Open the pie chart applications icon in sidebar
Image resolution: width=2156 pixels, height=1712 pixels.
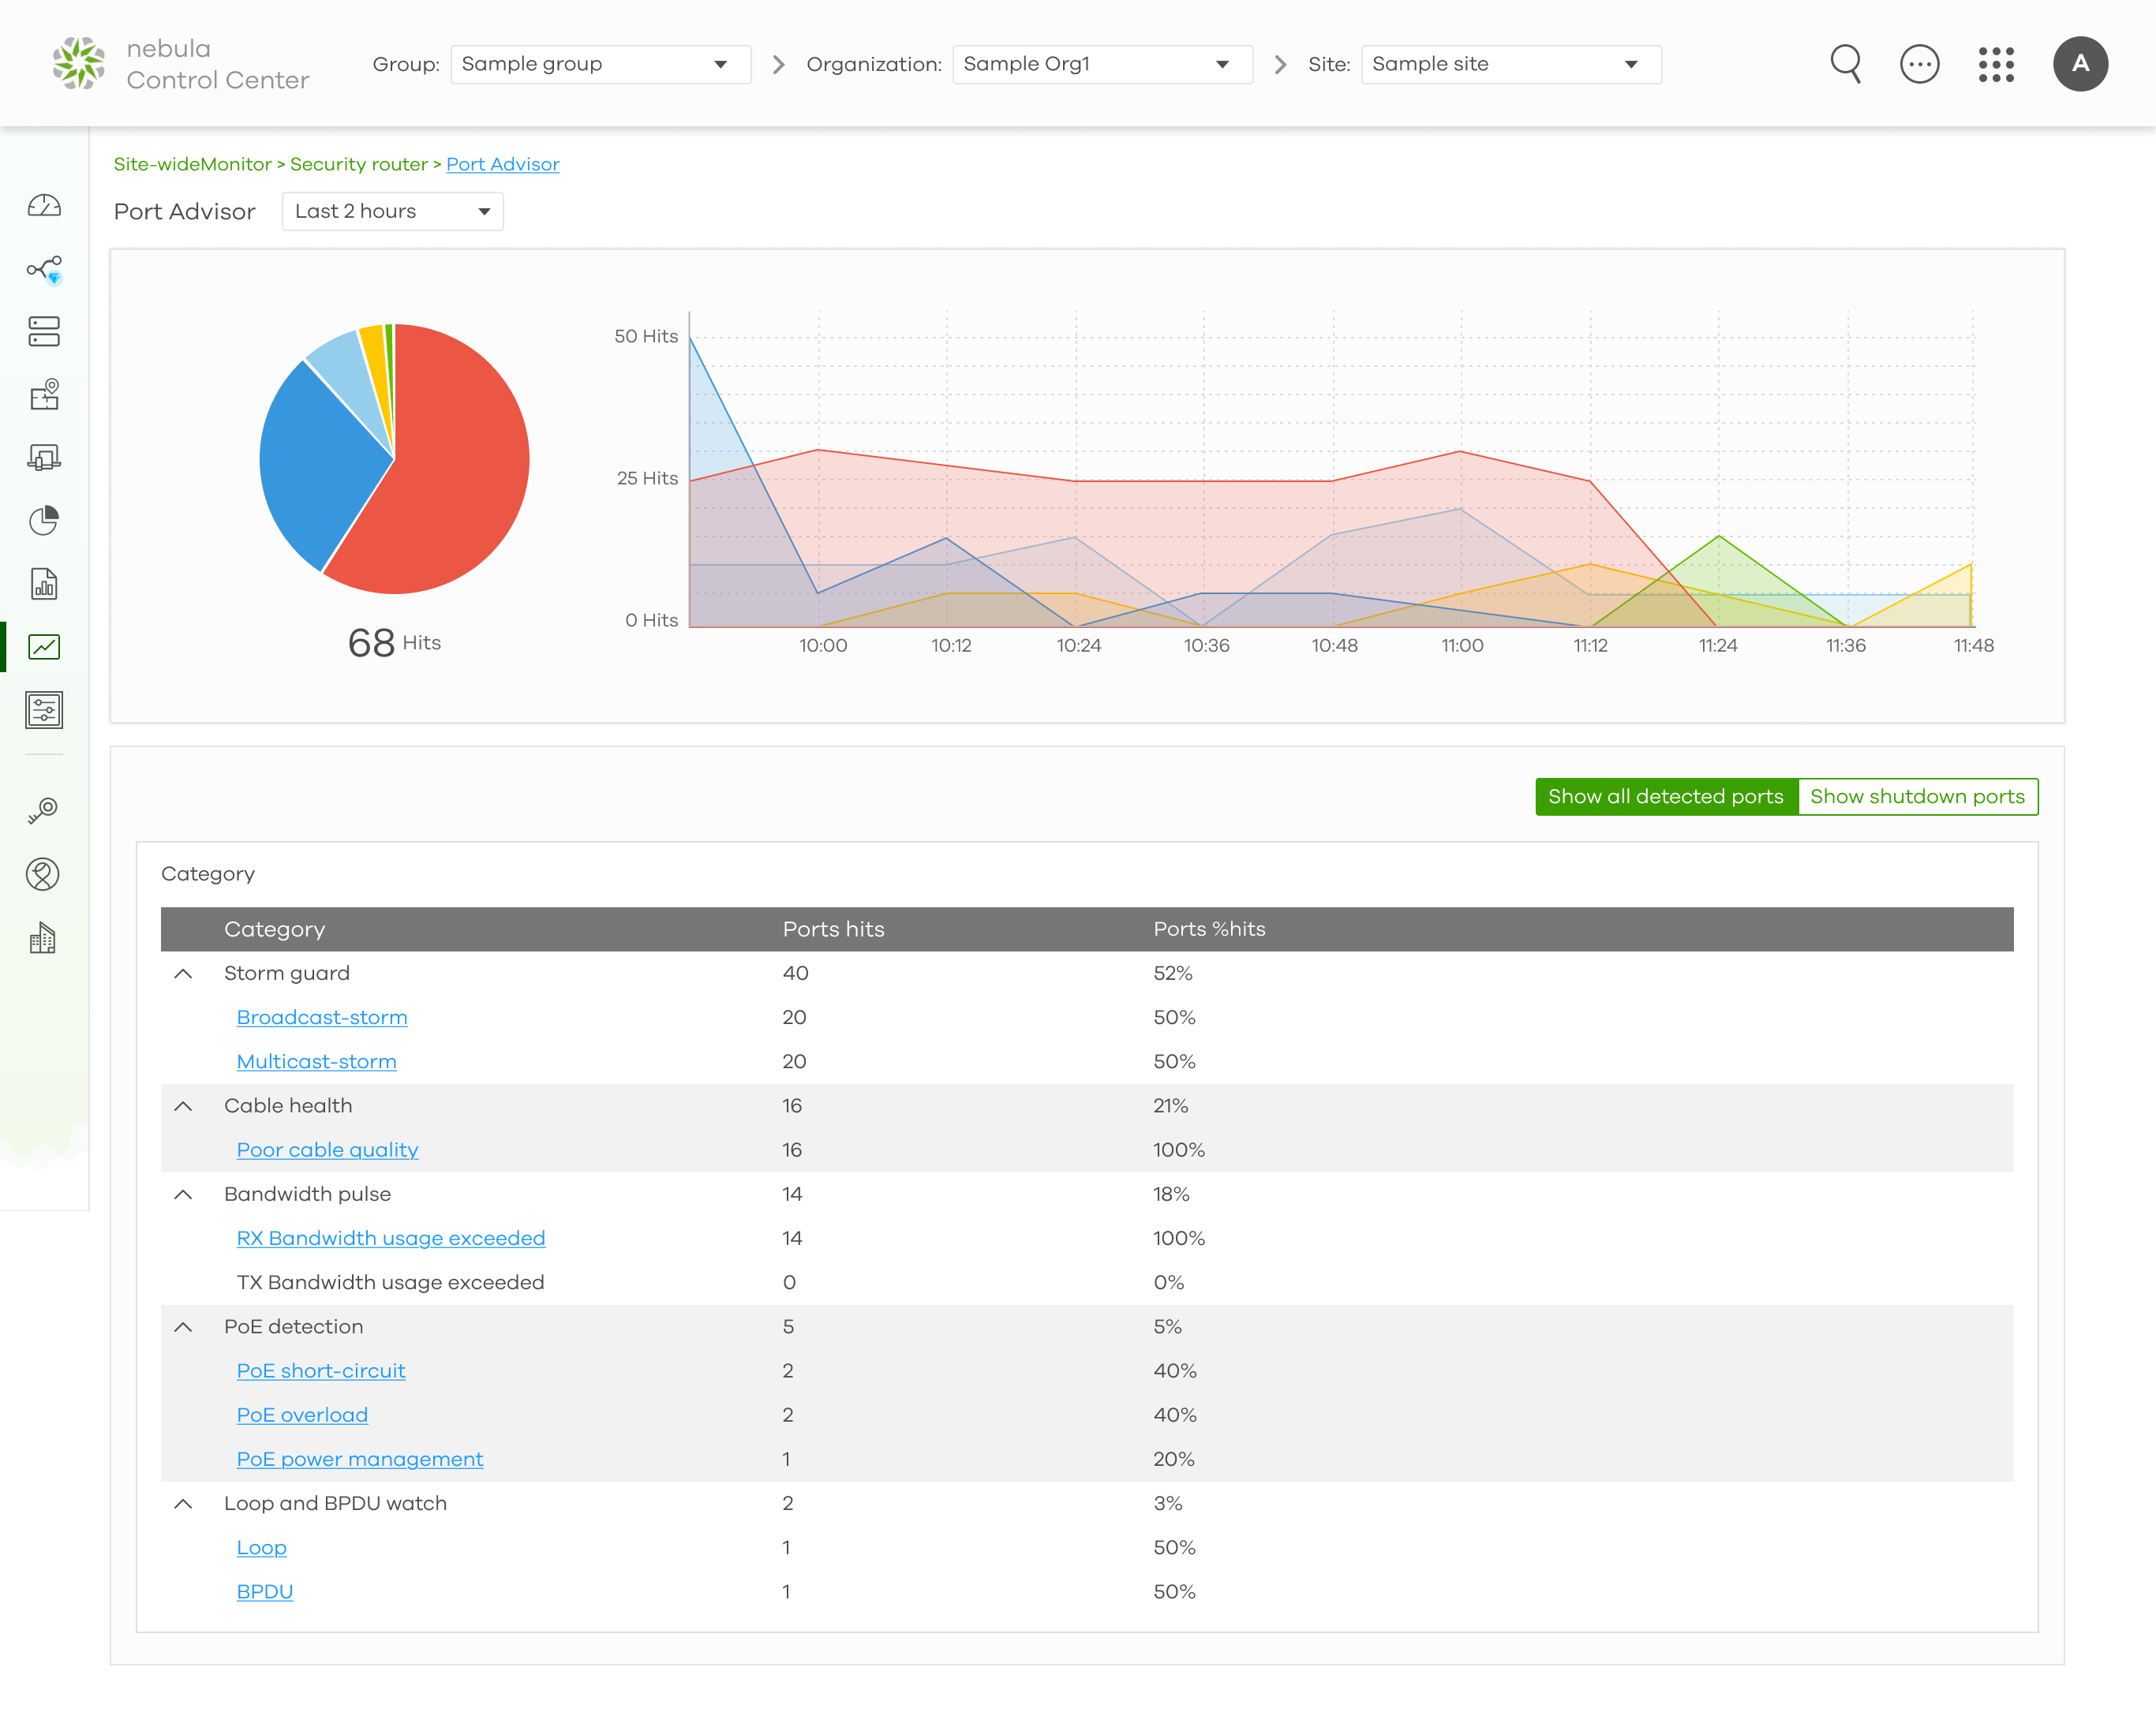(x=44, y=521)
